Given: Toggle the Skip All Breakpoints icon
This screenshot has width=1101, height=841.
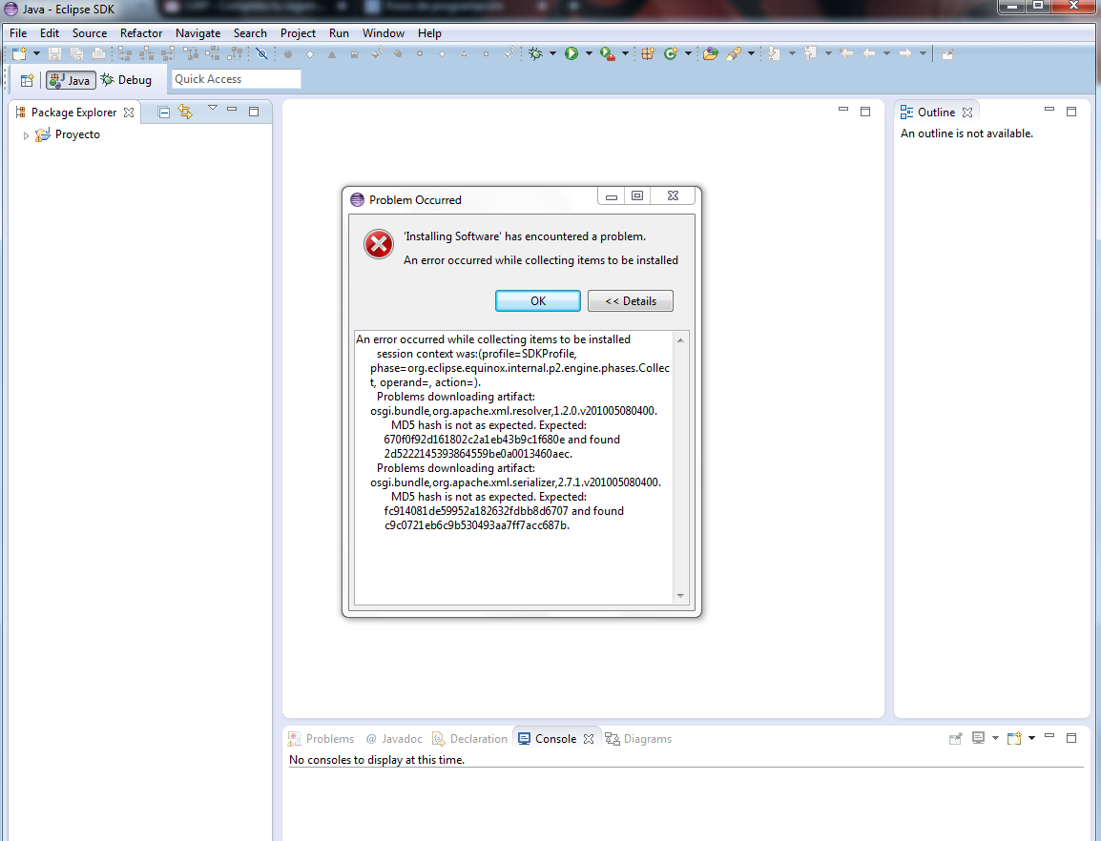Looking at the screenshot, I should pos(261,54).
